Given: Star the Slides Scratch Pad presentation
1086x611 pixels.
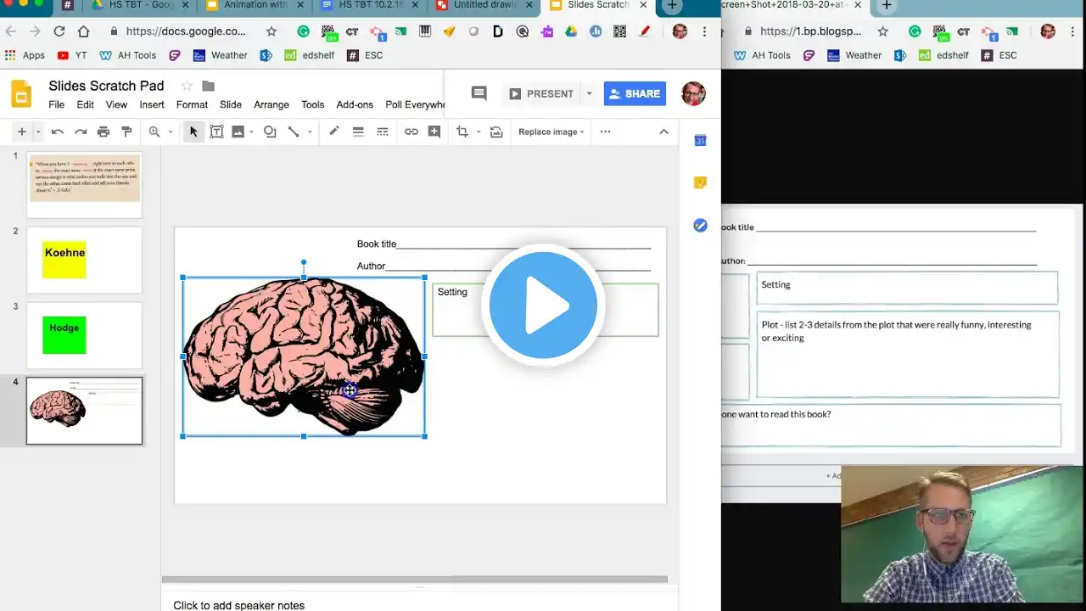Looking at the screenshot, I should pyautogui.click(x=187, y=86).
